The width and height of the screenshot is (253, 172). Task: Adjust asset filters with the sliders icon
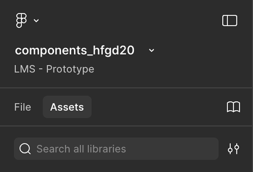pyautogui.click(x=233, y=149)
